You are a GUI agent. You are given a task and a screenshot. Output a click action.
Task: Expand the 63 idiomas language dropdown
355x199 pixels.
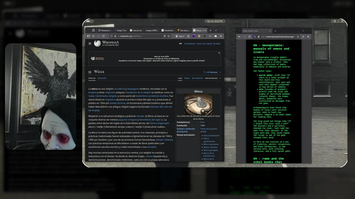[212, 72]
